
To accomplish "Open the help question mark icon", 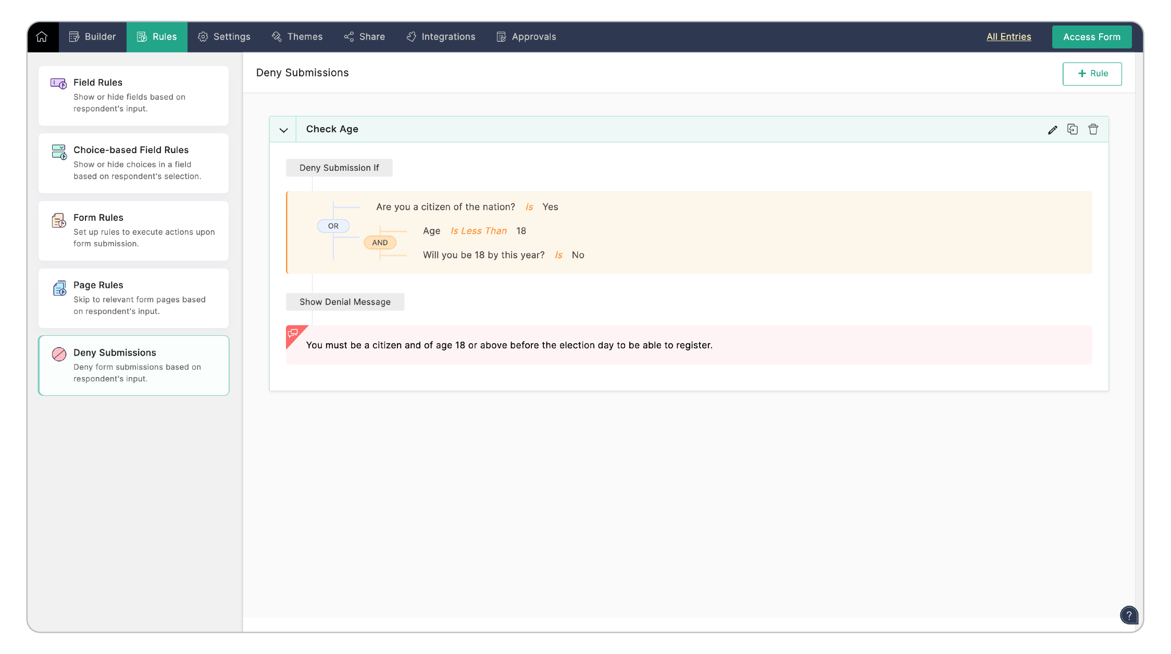I will (1129, 615).
